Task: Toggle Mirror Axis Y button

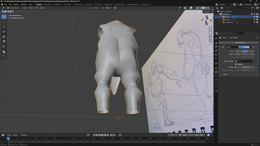Action: (245, 51)
